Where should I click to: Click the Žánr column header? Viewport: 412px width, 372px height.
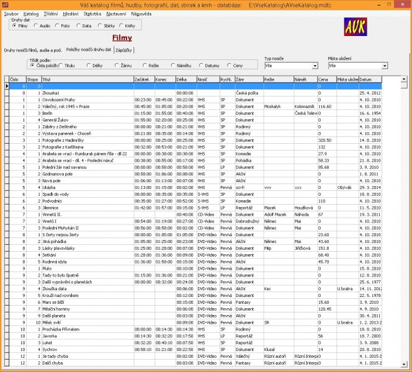coord(249,79)
